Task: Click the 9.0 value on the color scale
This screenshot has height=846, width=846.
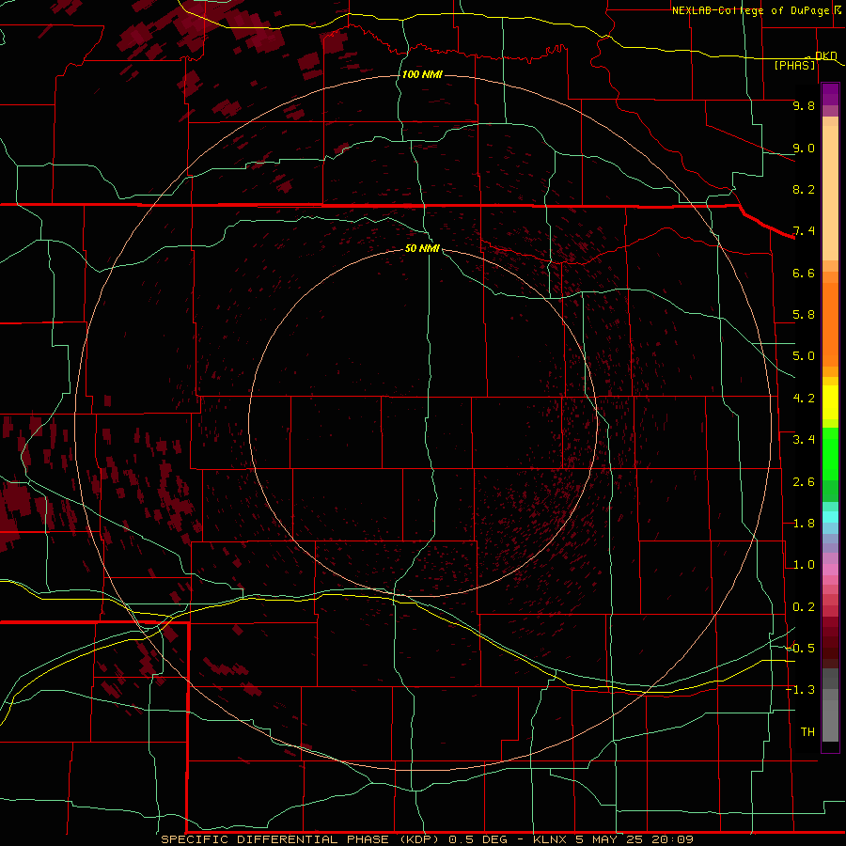Action: [x=804, y=148]
